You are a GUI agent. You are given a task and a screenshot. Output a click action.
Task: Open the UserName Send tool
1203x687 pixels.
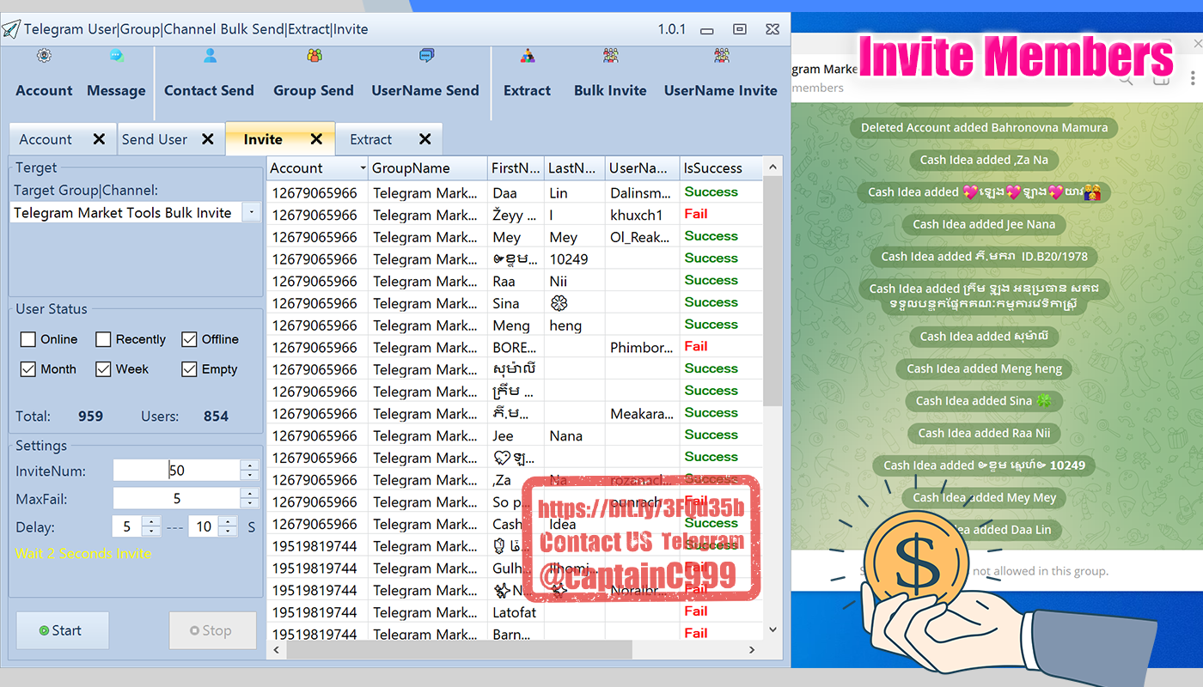pos(425,74)
